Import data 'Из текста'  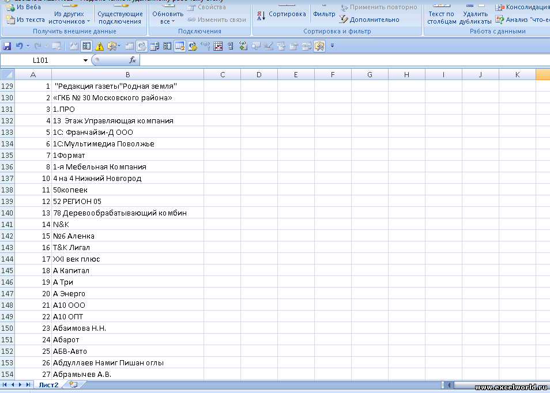[25, 20]
